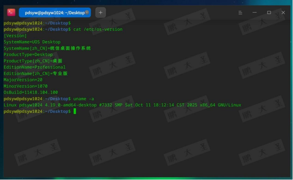
Task: Click the 'ProductType=Desktop' line
Action: tap(28, 55)
